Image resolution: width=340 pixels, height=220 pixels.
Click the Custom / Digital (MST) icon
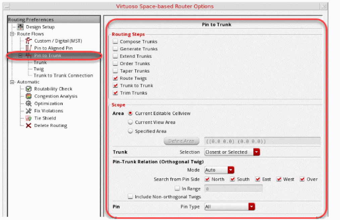tap(29, 41)
